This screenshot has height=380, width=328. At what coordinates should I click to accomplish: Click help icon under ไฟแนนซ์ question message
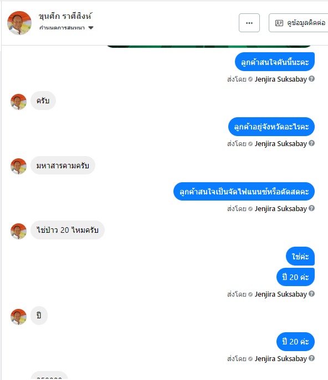click(x=312, y=208)
